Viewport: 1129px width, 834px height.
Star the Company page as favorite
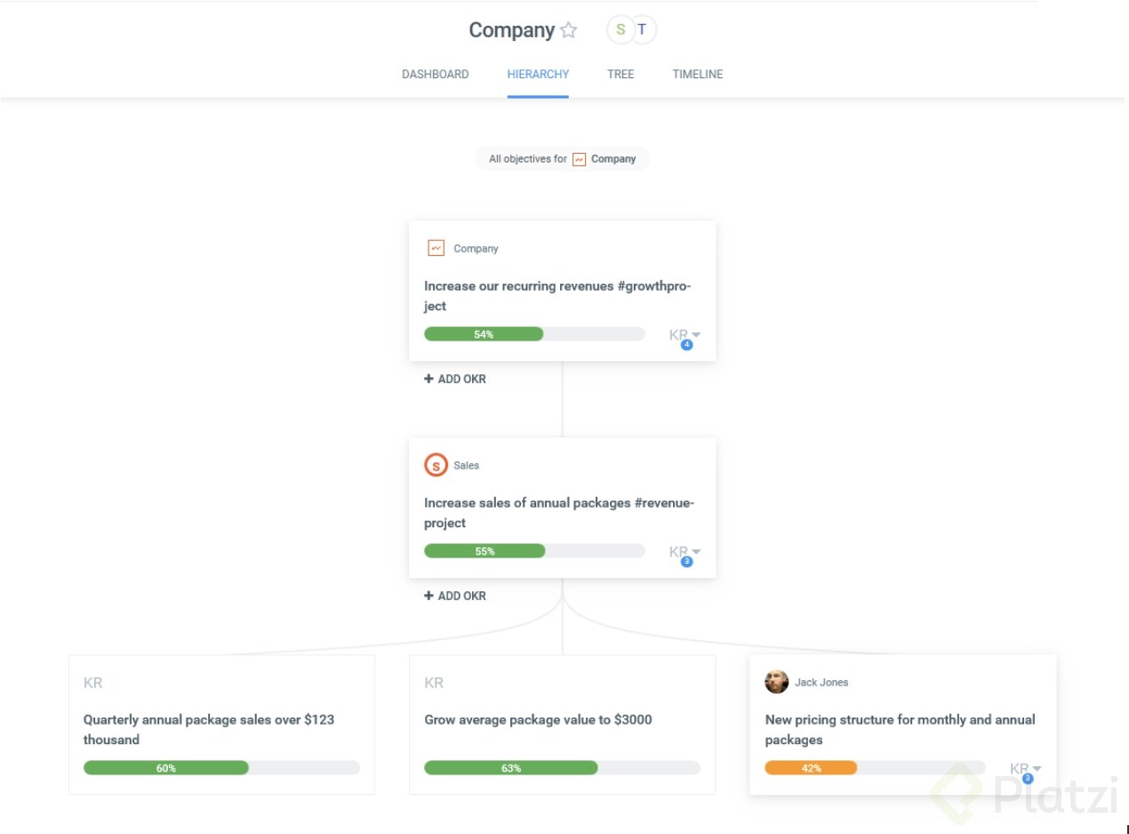pyautogui.click(x=568, y=30)
